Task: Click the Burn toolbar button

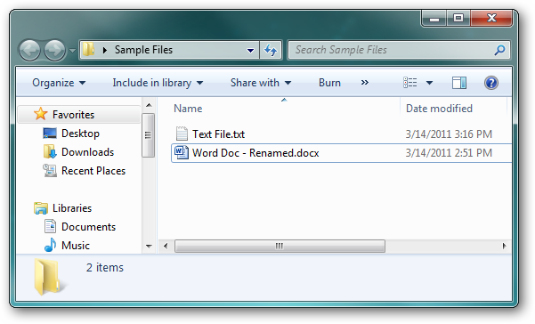Action: click(x=329, y=83)
